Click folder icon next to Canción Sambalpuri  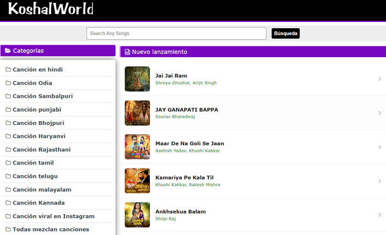point(8,96)
